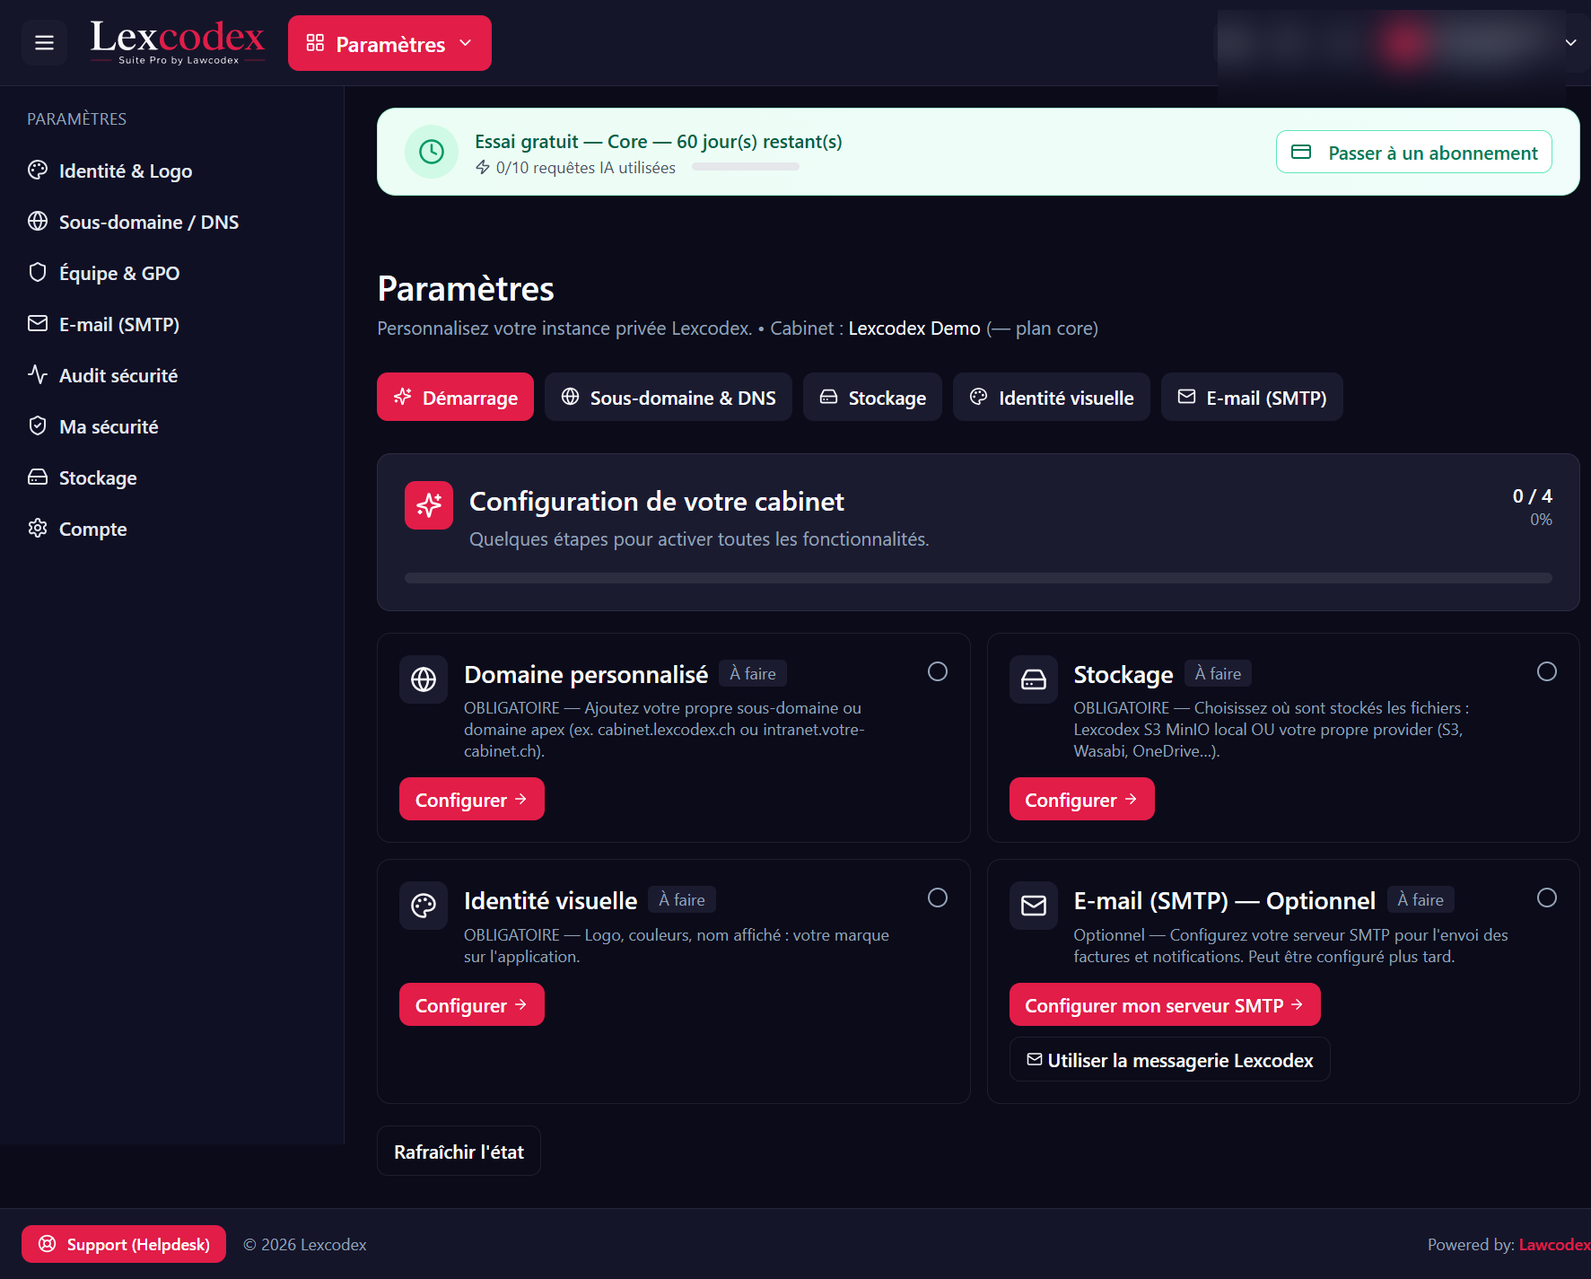The image size is (1591, 1279).
Task: Click the IA requests usage progress bar
Action: click(x=745, y=167)
